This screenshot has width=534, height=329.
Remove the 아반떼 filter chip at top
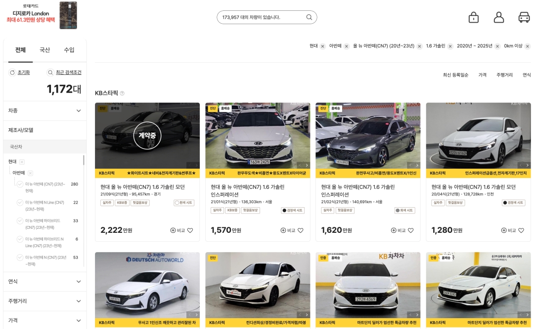(346, 46)
